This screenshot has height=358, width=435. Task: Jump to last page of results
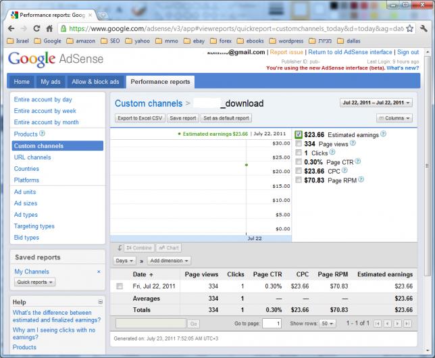(x=407, y=324)
